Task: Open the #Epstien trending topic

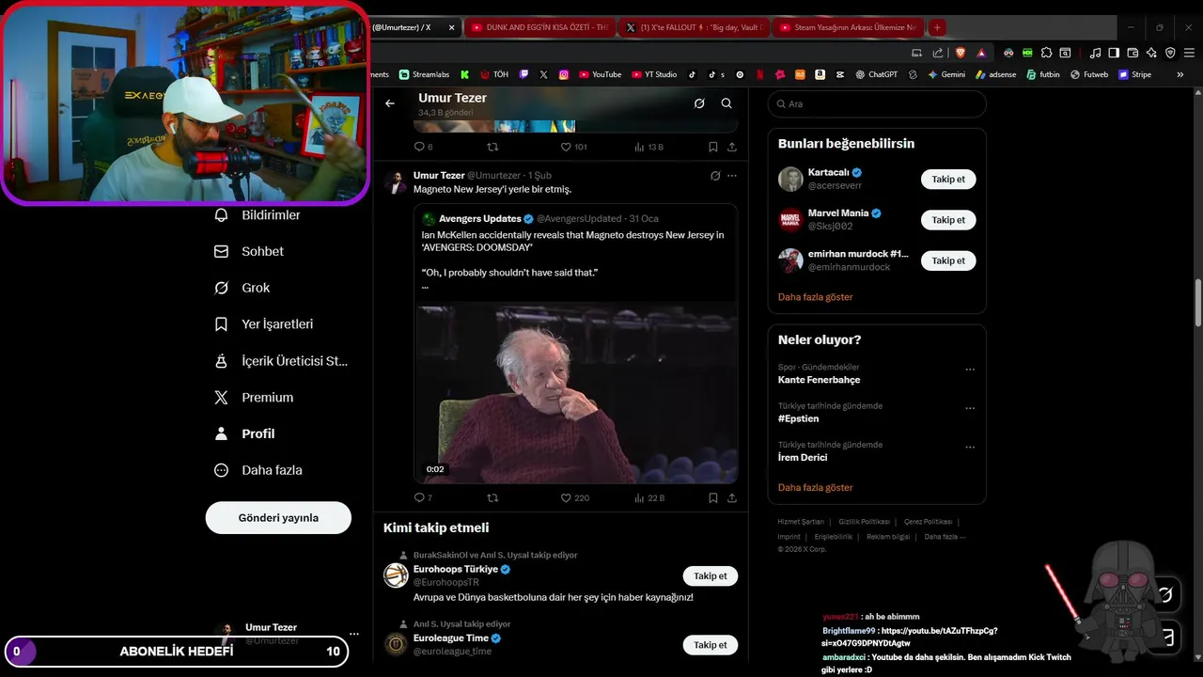Action: [x=799, y=418]
